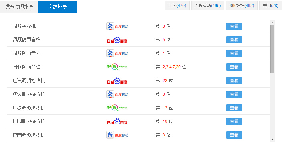The width and height of the screenshot is (283, 147).
Task: Select the 字数排序 tab
Action: (x=57, y=7)
